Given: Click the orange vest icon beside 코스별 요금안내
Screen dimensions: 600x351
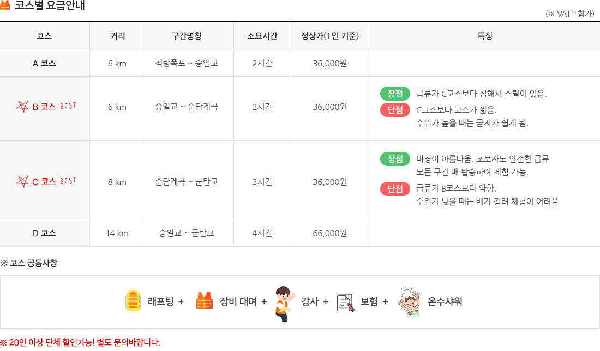Looking at the screenshot, I should pyautogui.click(x=4, y=5).
